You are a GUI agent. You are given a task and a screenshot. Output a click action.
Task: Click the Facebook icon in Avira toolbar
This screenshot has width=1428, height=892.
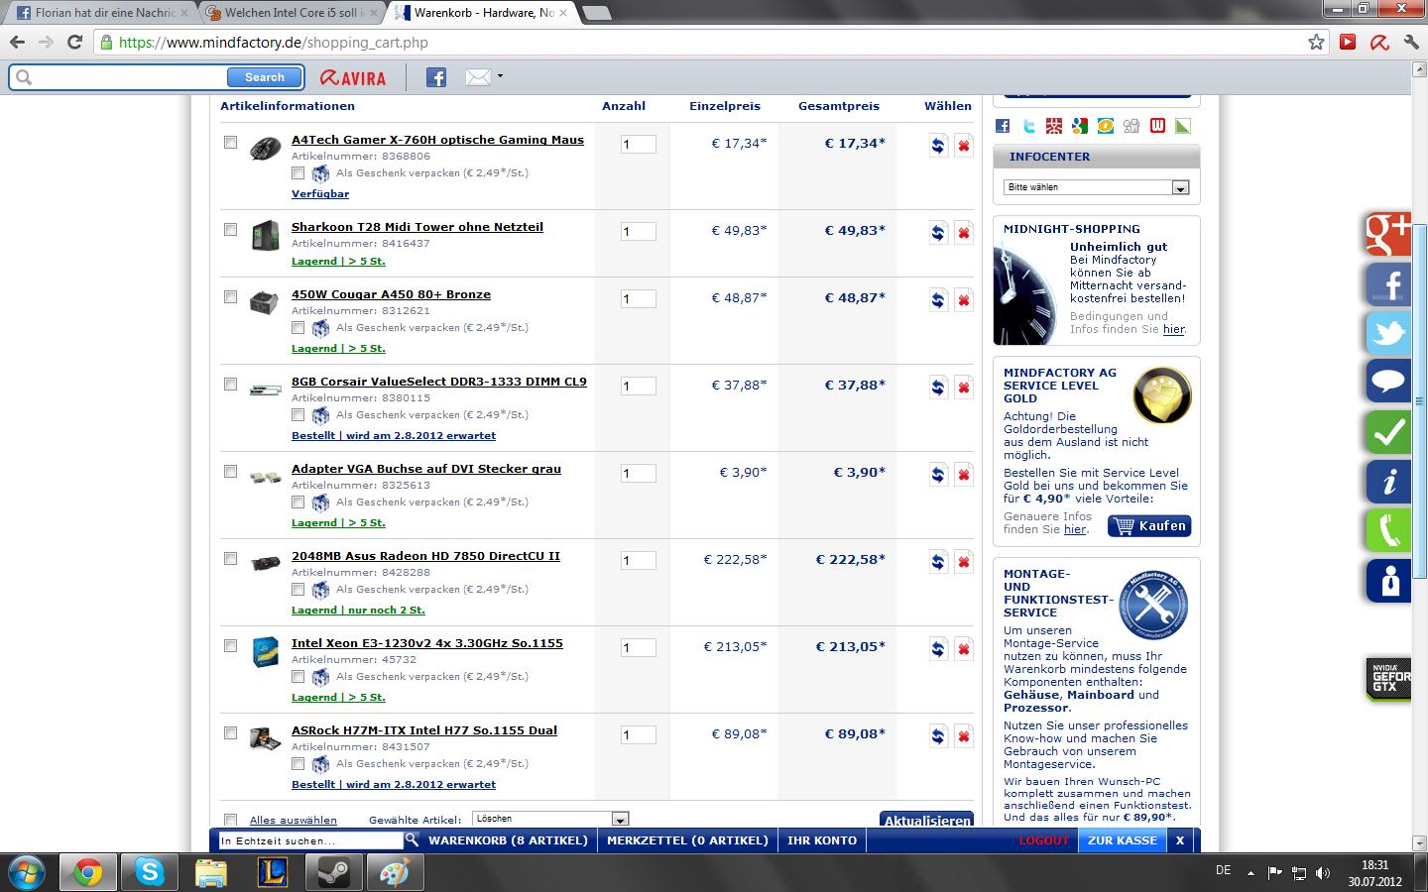436,77
